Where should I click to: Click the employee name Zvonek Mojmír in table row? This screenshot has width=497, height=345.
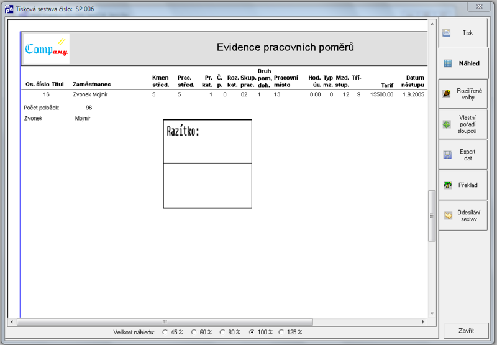tap(90, 94)
